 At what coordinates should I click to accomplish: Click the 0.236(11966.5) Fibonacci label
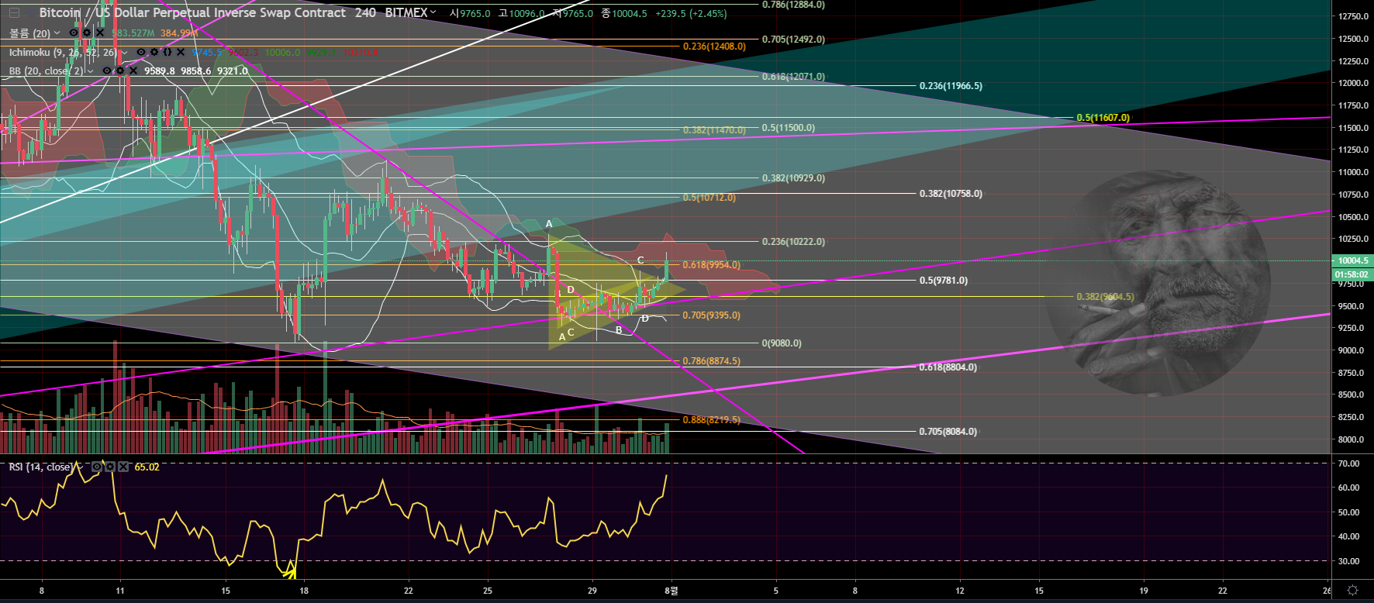point(951,86)
